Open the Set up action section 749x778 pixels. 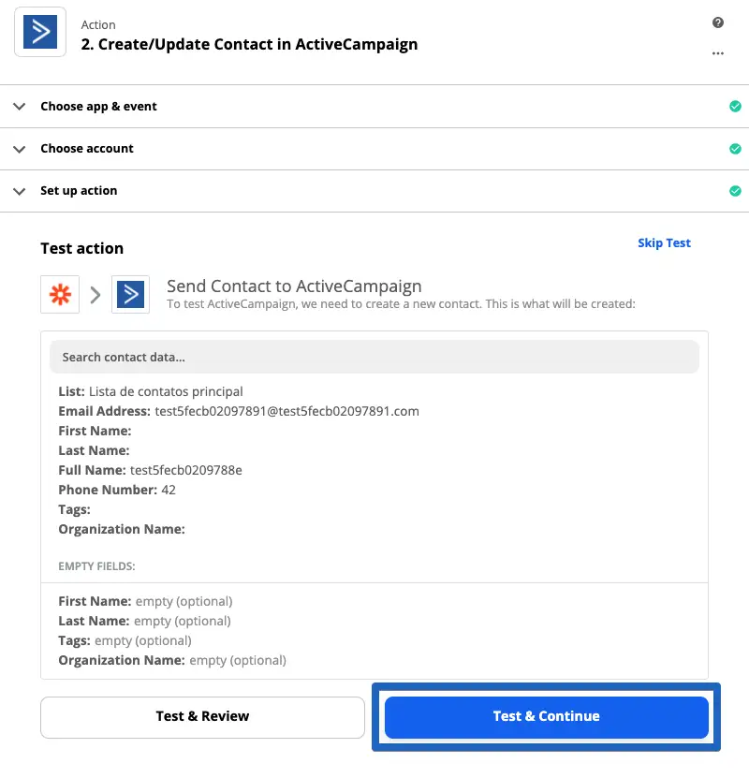(79, 191)
